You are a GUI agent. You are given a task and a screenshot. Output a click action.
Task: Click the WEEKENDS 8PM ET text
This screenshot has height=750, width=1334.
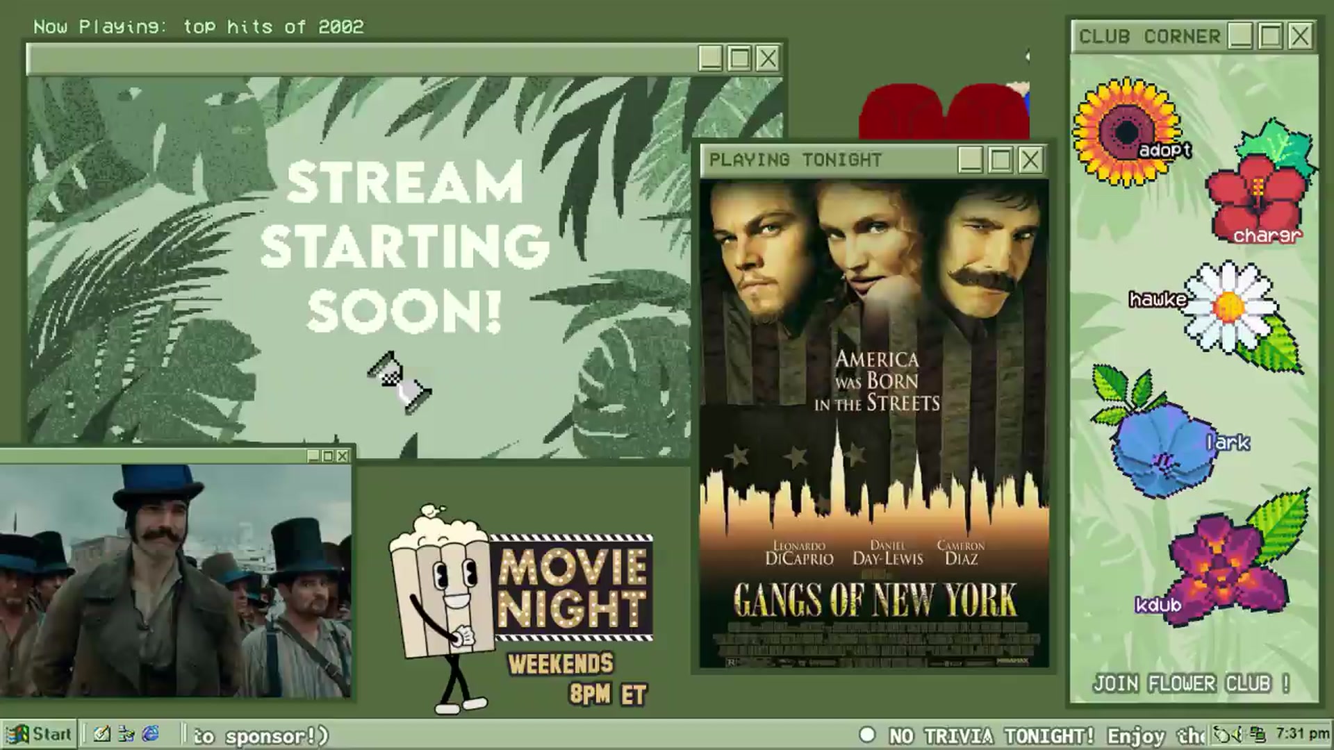tap(578, 678)
